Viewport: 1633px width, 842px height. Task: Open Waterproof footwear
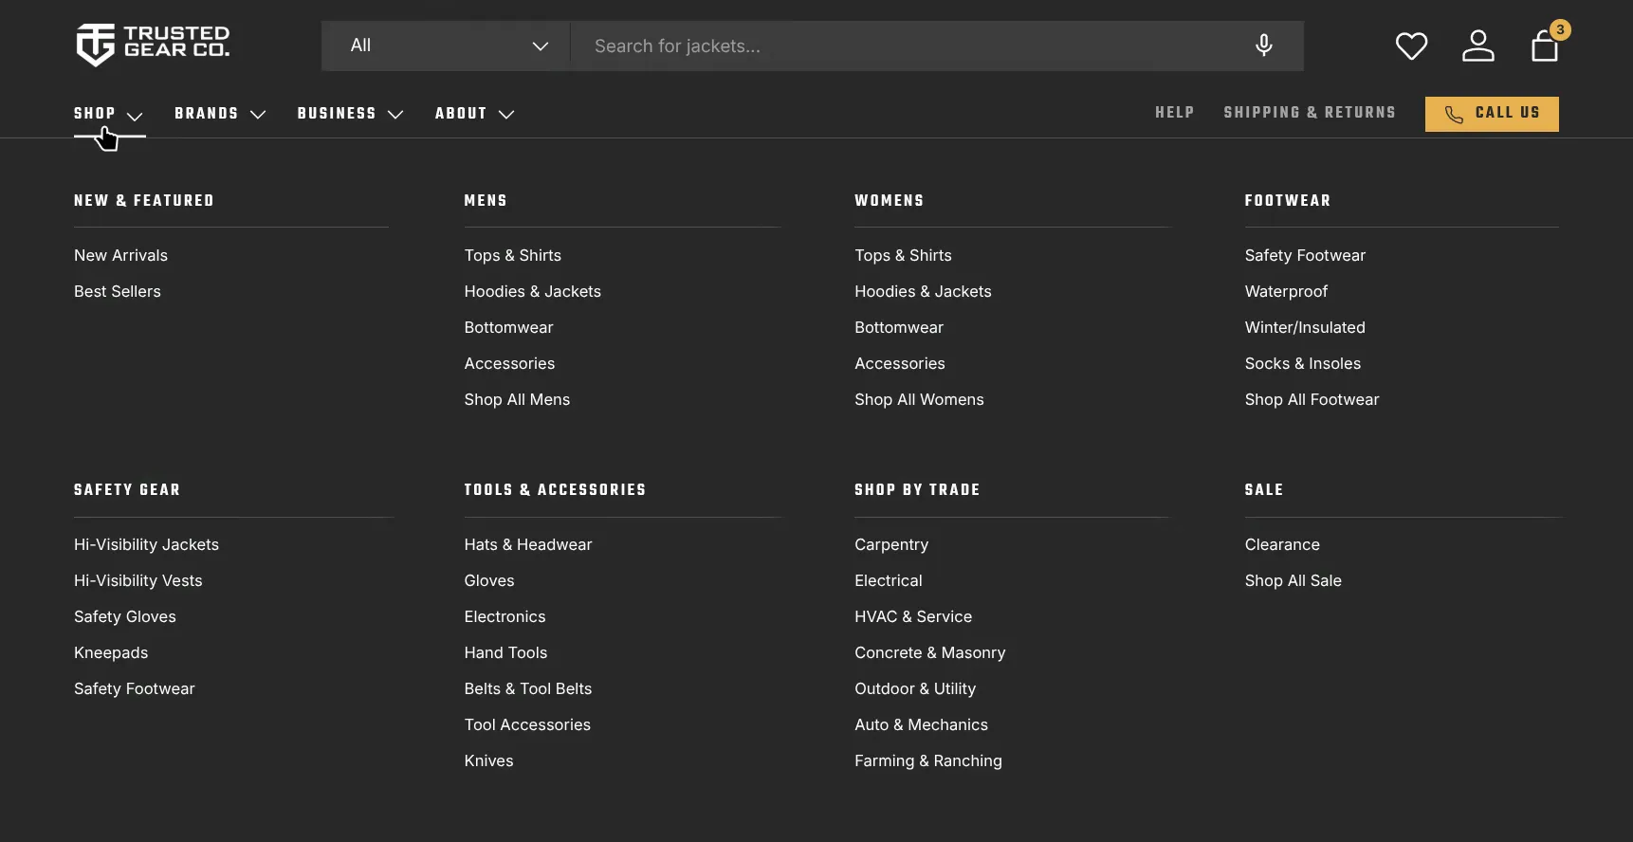pos(1286,291)
